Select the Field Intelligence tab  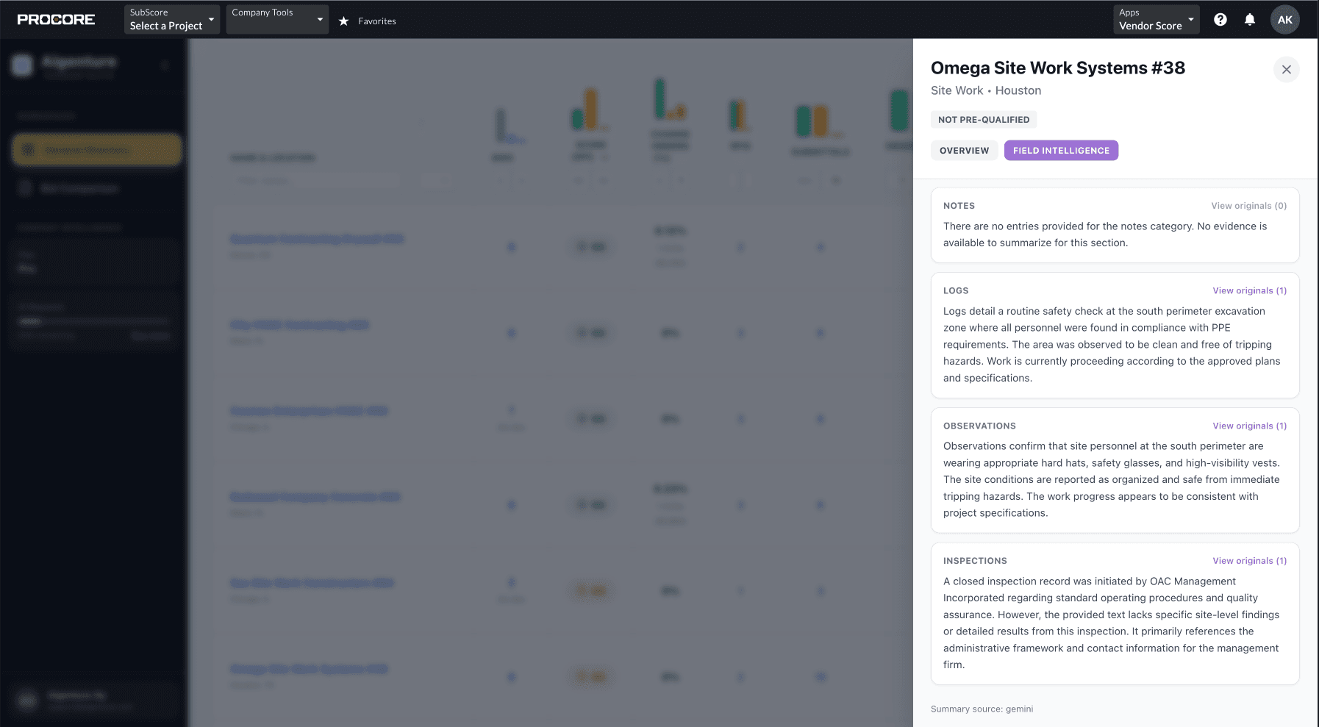click(1062, 151)
